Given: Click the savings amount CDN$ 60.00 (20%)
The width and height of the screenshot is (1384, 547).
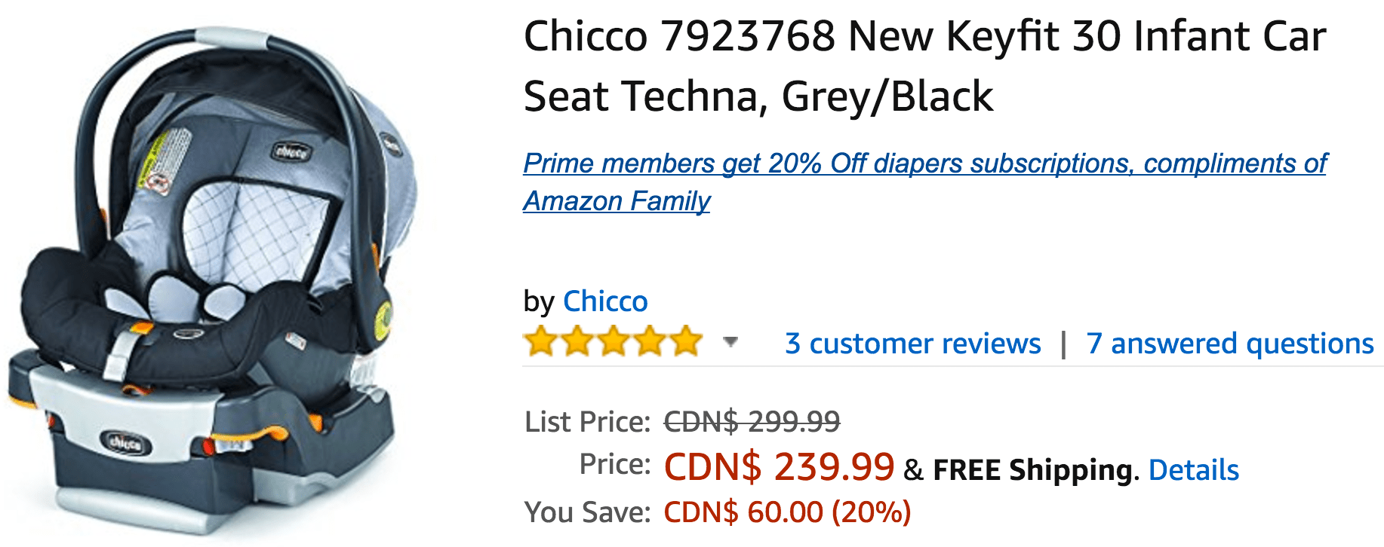Looking at the screenshot, I should tap(787, 512).
